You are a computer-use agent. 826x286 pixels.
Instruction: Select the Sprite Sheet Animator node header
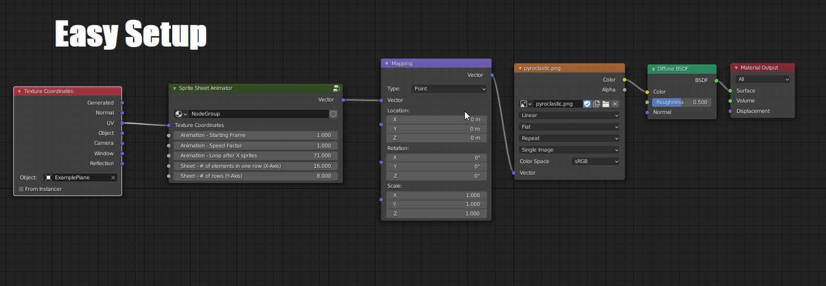click(255, 88)
